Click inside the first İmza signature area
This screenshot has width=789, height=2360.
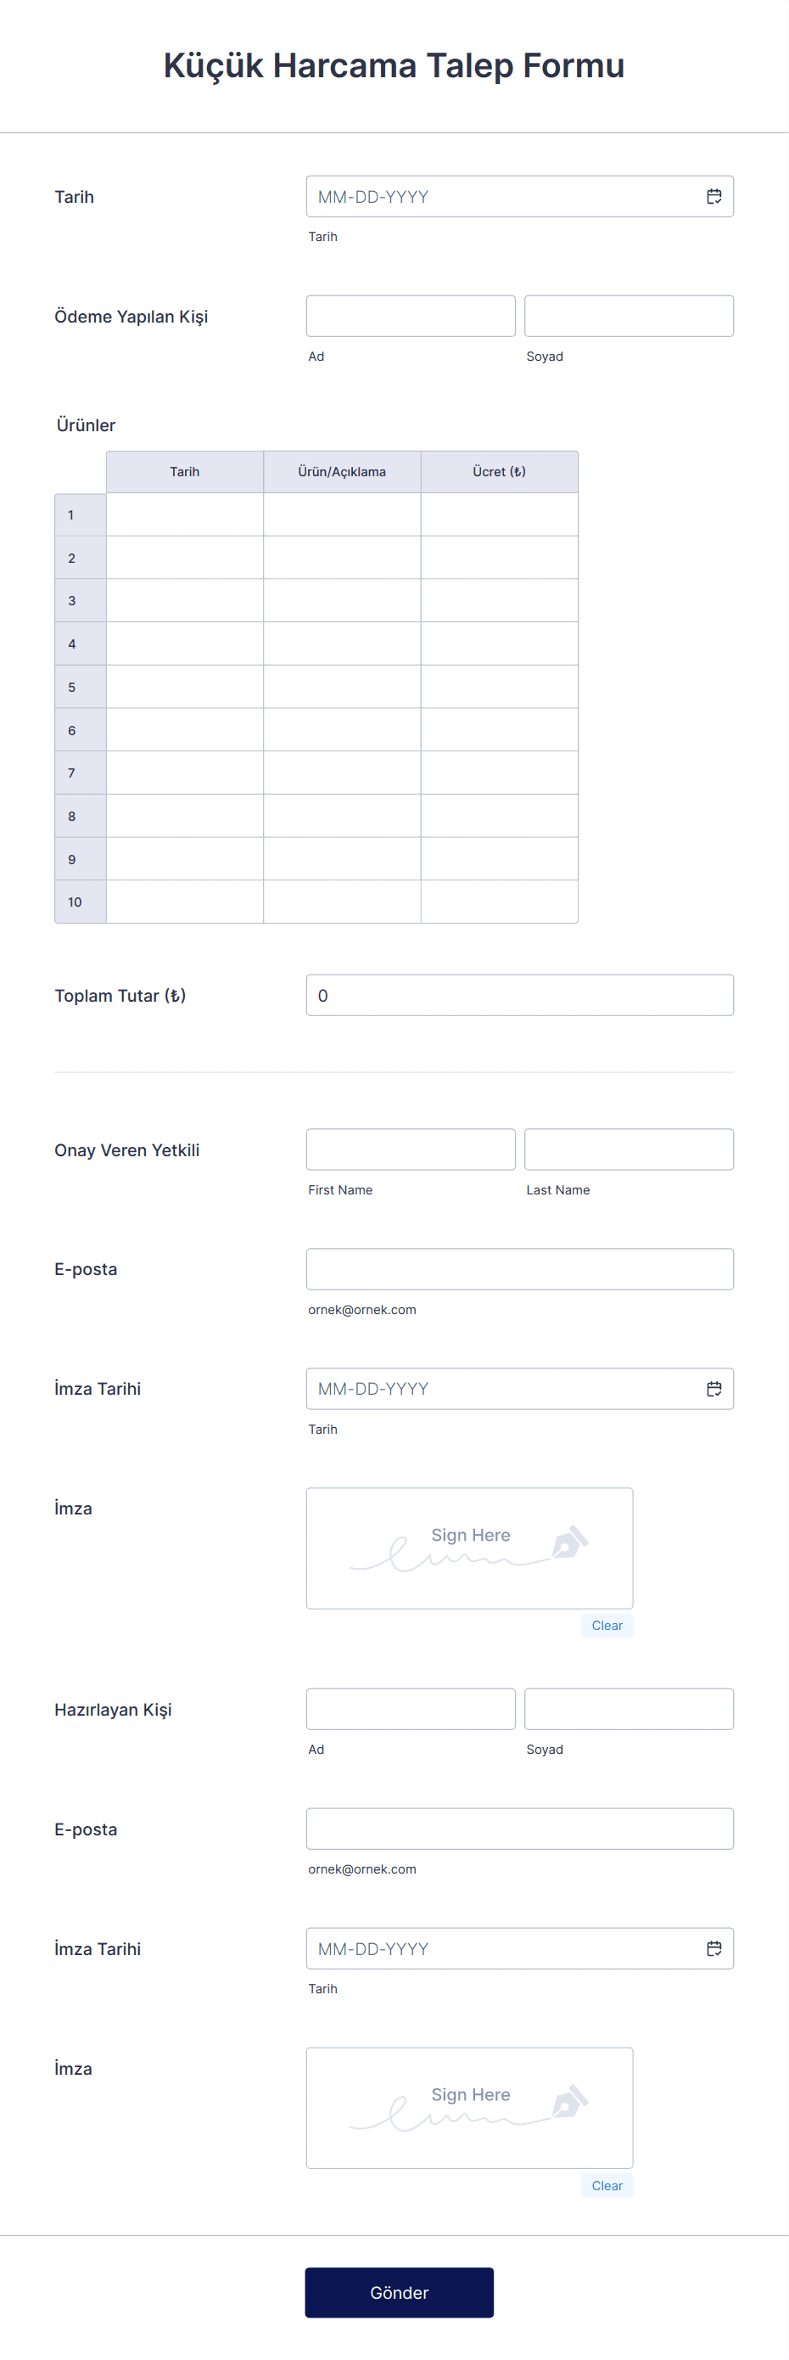click(468, 1548)
